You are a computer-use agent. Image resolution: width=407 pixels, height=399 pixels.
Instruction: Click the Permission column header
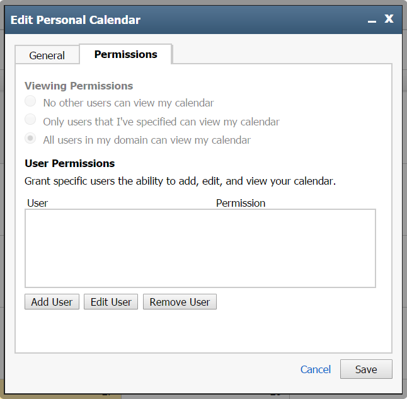coord(241,203)
